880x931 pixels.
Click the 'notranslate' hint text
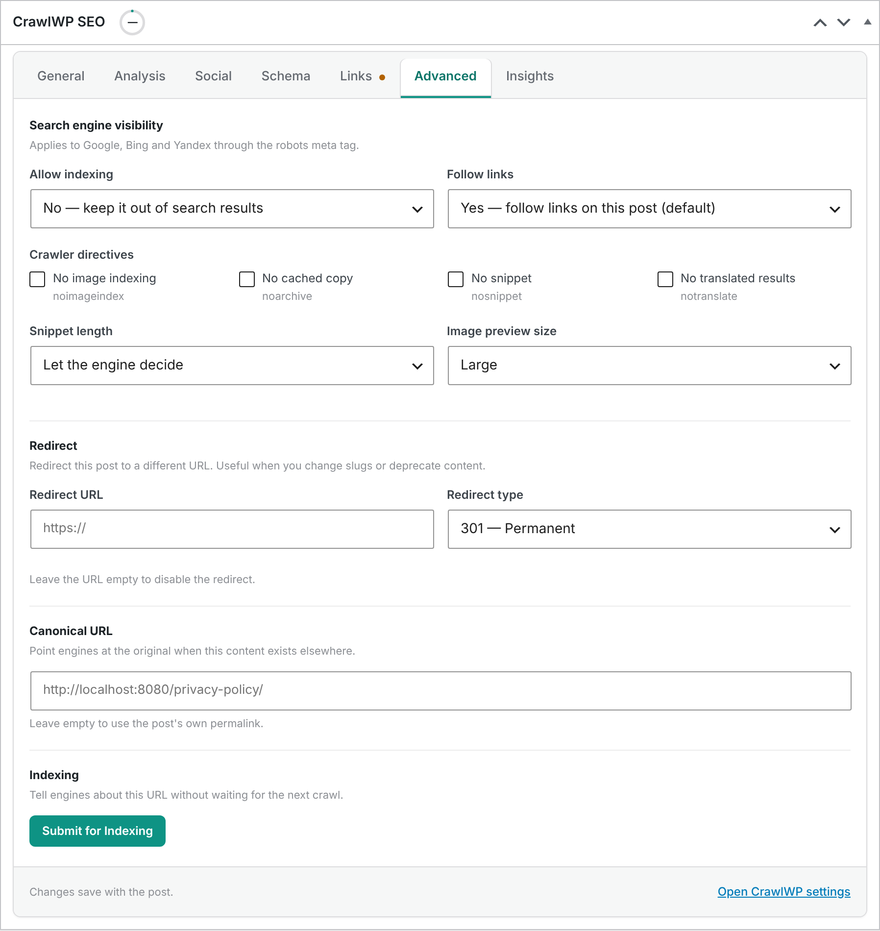tap(709, 296)
